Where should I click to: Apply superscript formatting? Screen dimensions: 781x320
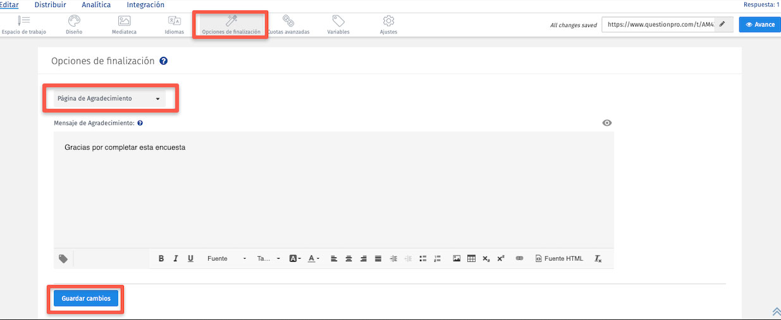501,259
